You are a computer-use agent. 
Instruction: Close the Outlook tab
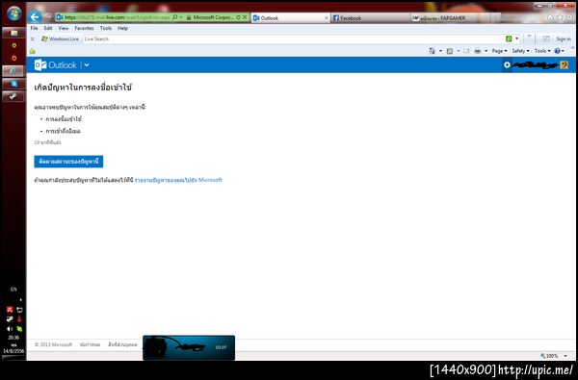[327, 18]
